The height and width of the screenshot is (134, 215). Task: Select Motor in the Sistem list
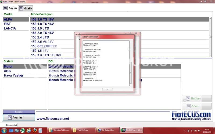tap(25, 66)
